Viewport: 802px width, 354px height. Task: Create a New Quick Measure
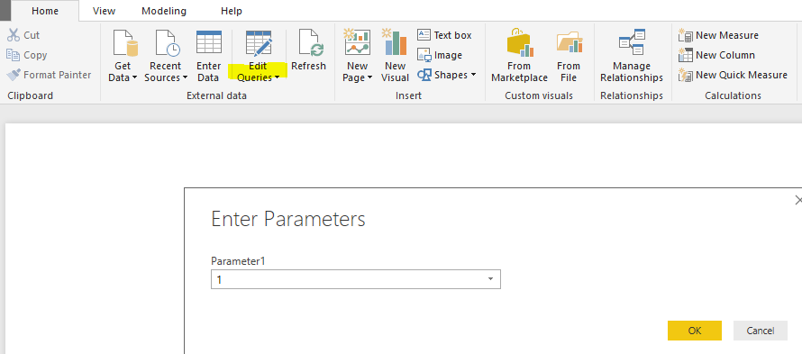(733, 75)
